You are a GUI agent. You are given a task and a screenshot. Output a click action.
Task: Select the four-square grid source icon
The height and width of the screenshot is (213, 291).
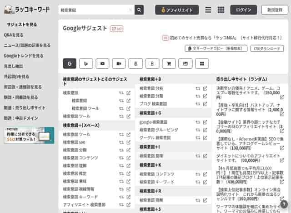pos(202,63)
